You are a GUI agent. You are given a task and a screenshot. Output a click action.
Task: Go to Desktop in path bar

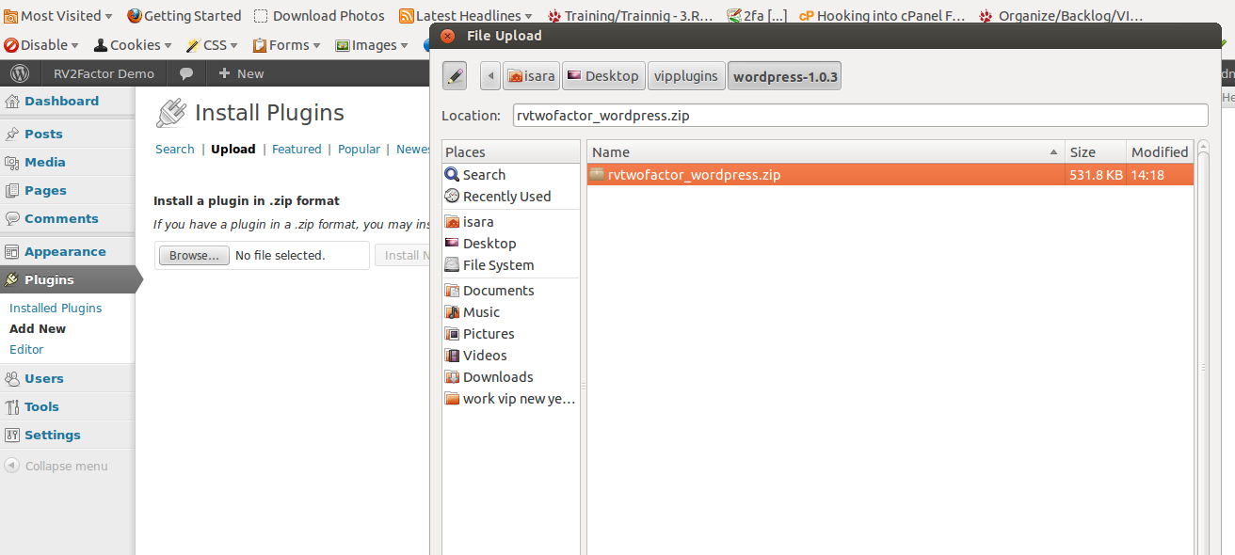pos(603,76)
